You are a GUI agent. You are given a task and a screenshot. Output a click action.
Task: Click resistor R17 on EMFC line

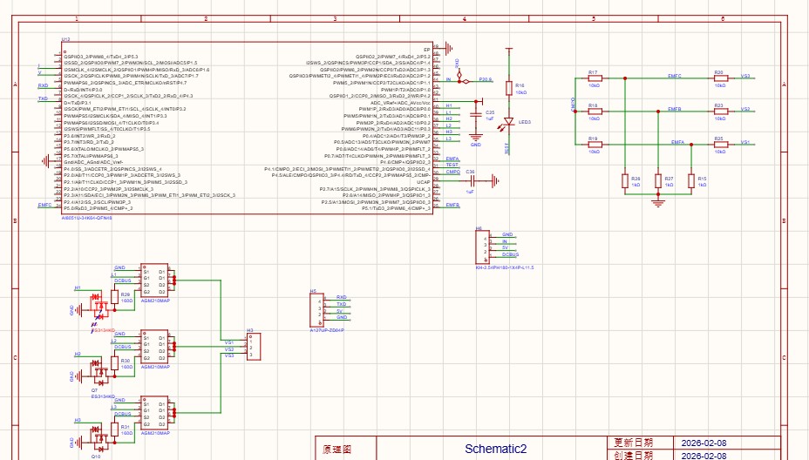tap(594, 79)
